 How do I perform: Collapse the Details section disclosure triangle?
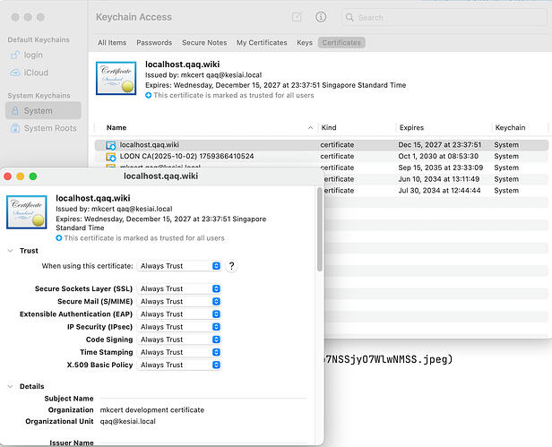[x=10, y=386]
